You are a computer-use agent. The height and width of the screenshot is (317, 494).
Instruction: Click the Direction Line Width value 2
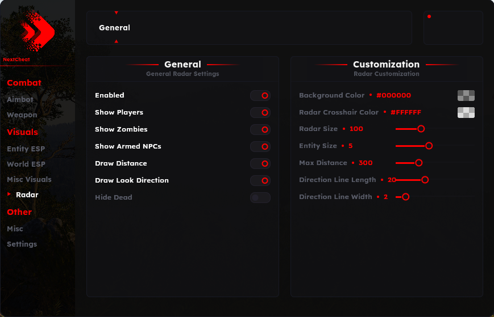point(385,197)
